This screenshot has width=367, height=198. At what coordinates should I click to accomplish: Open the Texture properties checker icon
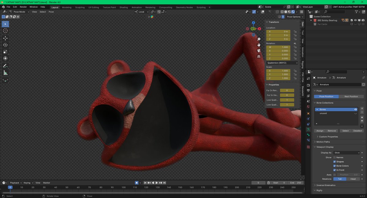(308, 147)
